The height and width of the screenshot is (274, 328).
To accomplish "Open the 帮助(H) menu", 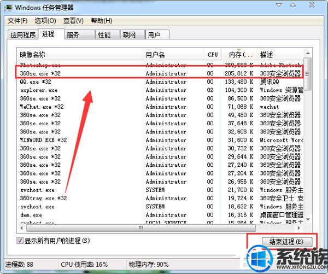I will [x=102, y=21].
